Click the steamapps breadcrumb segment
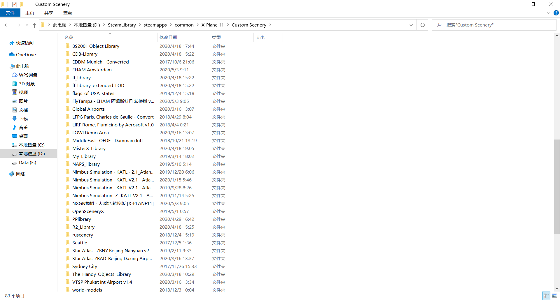 pos(155,25)
